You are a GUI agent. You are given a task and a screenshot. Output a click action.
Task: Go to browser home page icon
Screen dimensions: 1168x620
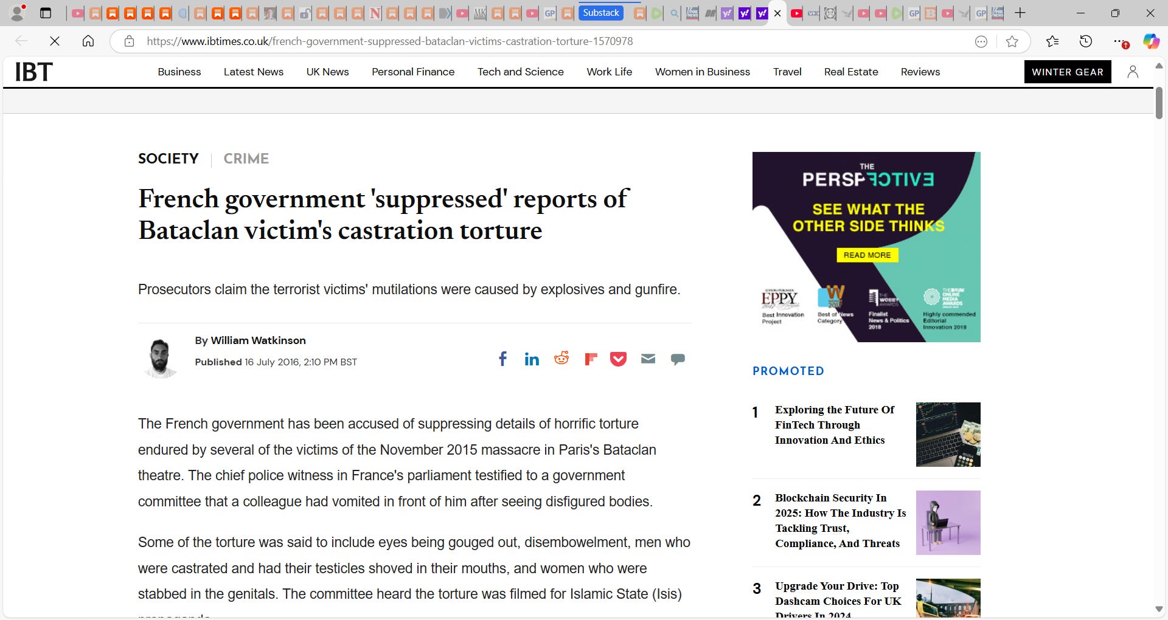[x=88, y=41]
